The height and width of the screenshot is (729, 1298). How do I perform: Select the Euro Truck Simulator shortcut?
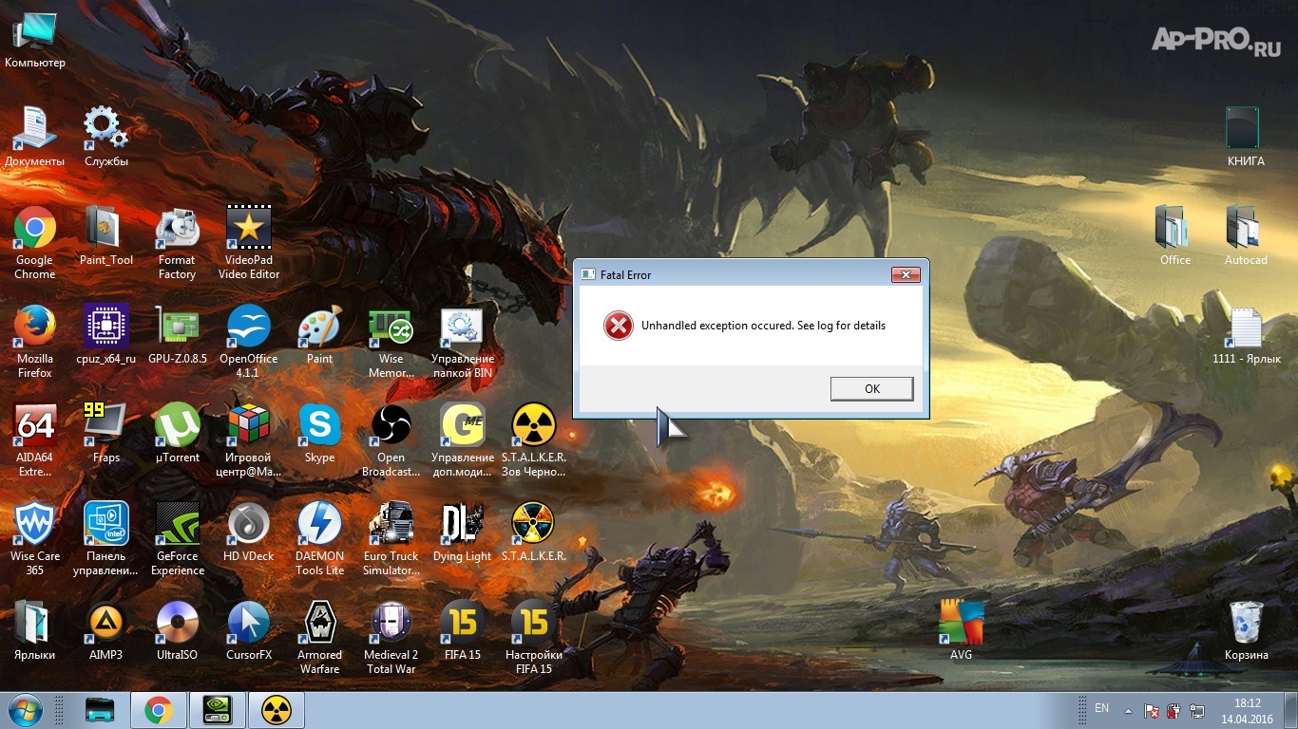[x=391, y=540]
